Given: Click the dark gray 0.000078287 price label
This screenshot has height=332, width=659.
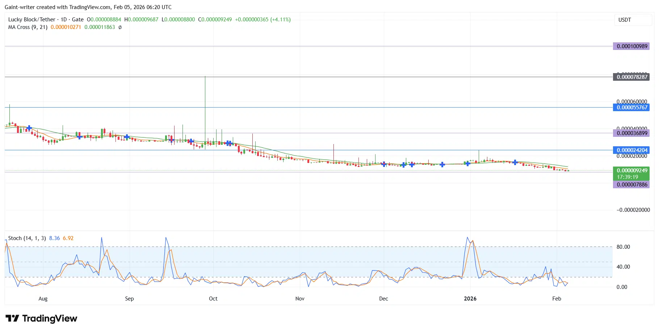Looking at the screenshot, I should [631, 77].
